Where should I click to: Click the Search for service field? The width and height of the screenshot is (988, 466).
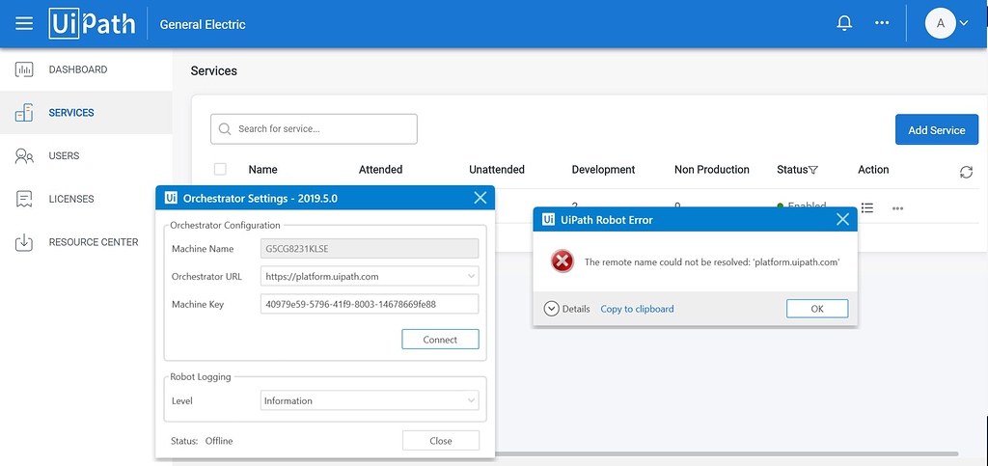pyautogui.click(x=314, y=129)
